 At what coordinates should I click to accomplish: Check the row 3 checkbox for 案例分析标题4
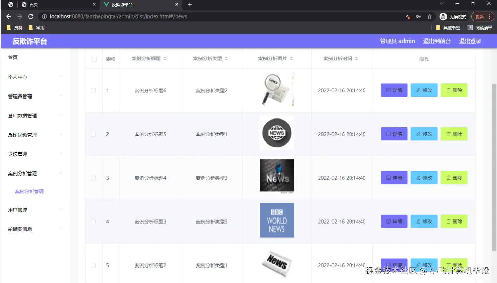(93, 178)
